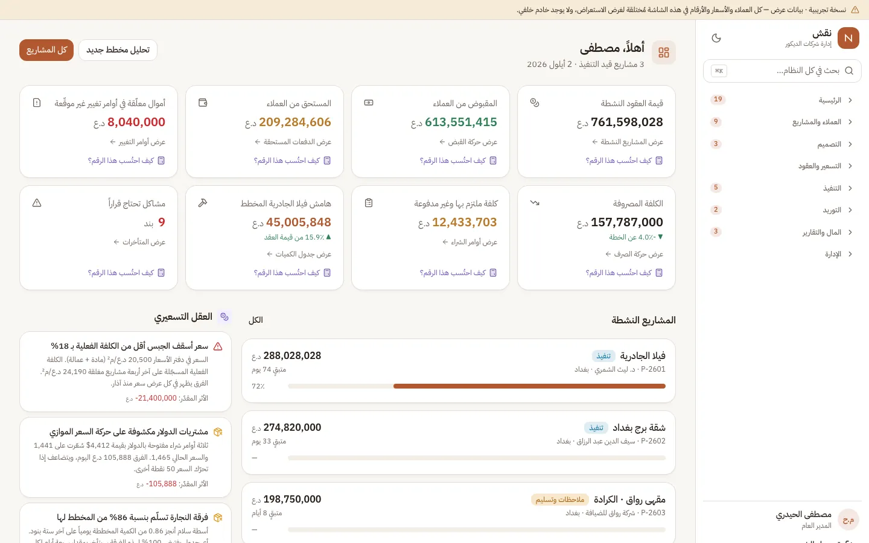Open the عرض حركة القبض link

pos(468,142)
